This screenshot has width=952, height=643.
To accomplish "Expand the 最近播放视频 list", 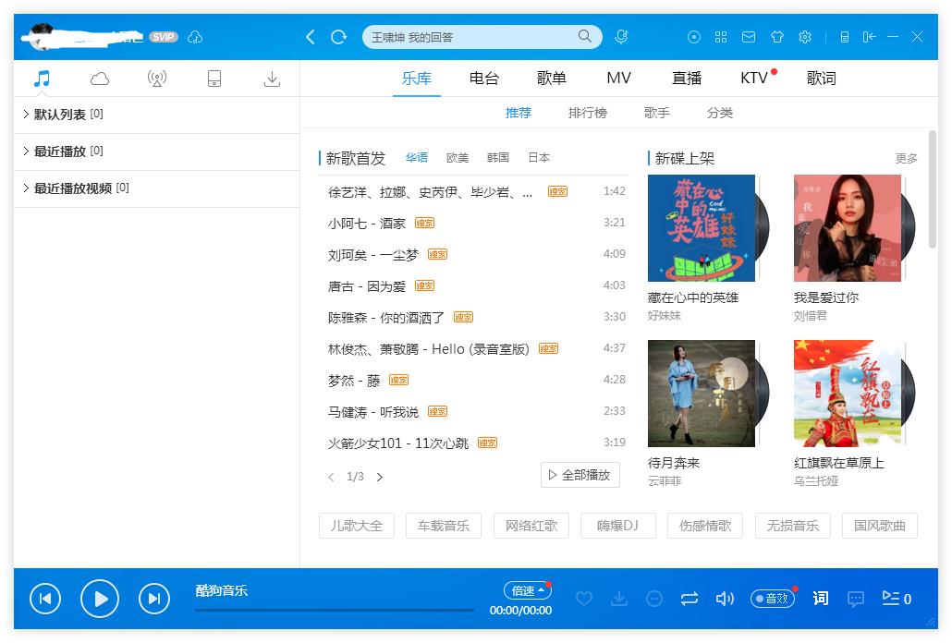I will [x=69, y=188].
